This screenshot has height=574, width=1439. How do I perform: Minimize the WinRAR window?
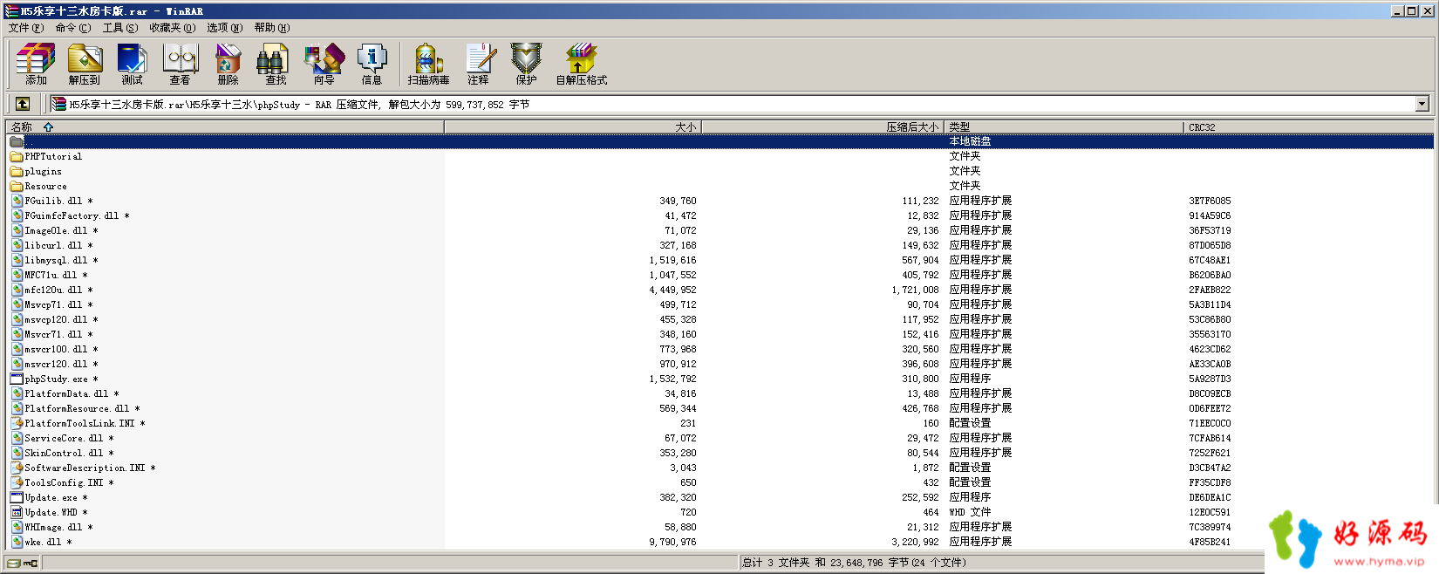click(1397, 10)
